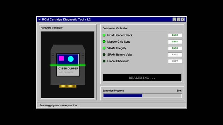Click the VRAM Integrity label
Image resolution: width=223 pixels, height=125 pixels.
click(x=117, y=48)
